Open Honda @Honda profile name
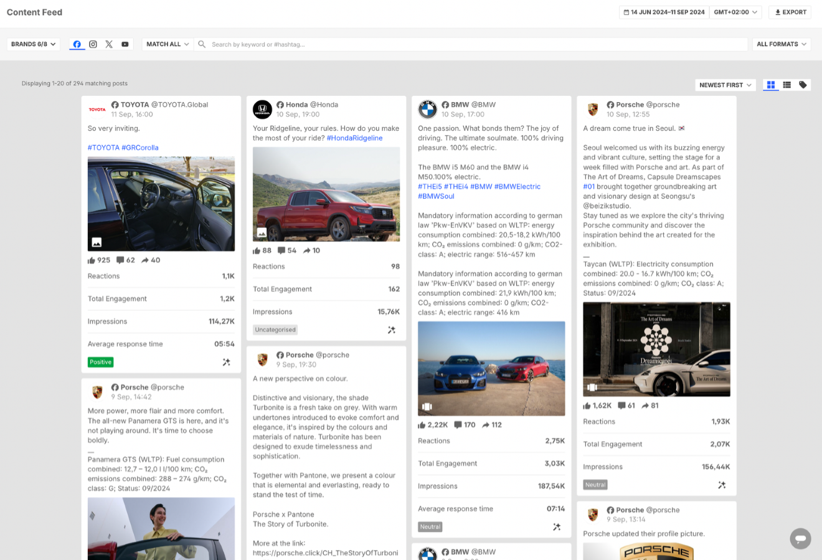The height and width of the screenshot is (560, 822). pyautogui.click(x=312, y=105)
